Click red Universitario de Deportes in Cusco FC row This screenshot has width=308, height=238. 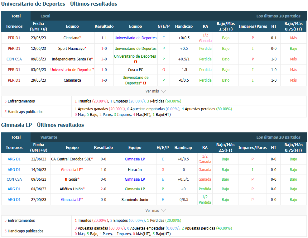71,70
